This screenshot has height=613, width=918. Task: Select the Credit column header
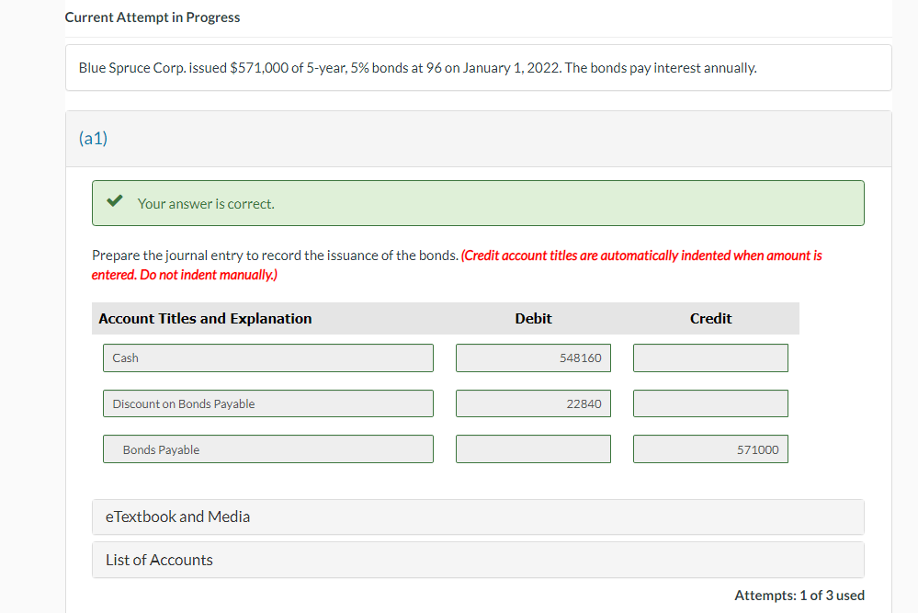click(709, 318)
